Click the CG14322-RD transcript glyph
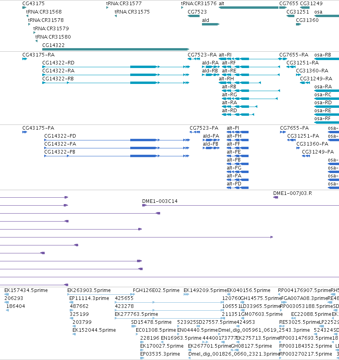Viewport: 339px width, 360px height. 116,67
